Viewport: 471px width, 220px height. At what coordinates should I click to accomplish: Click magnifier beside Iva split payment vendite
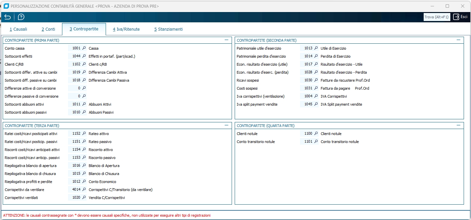point(316,104)
